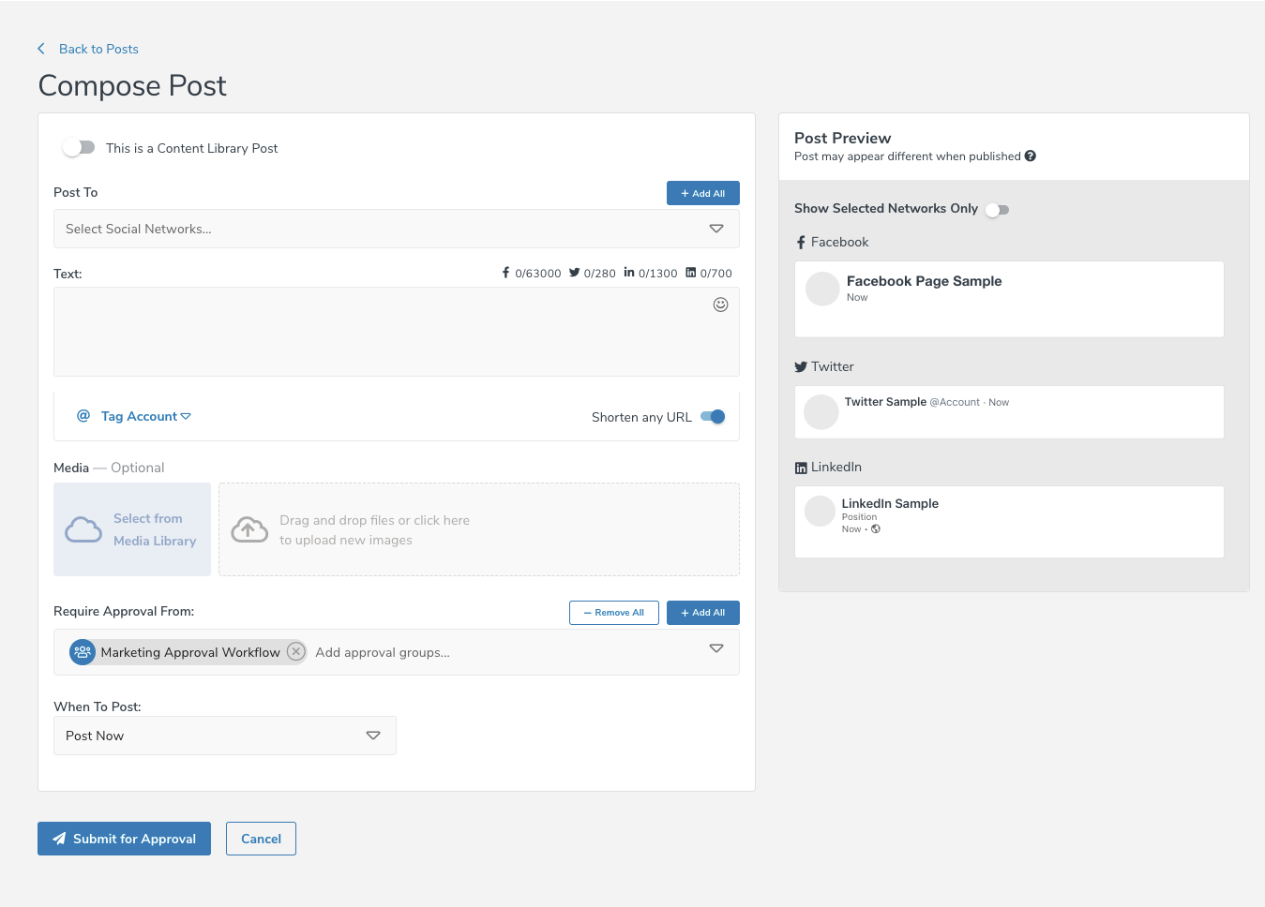Click the back chevron arrow icon

(x=41, y=49)
